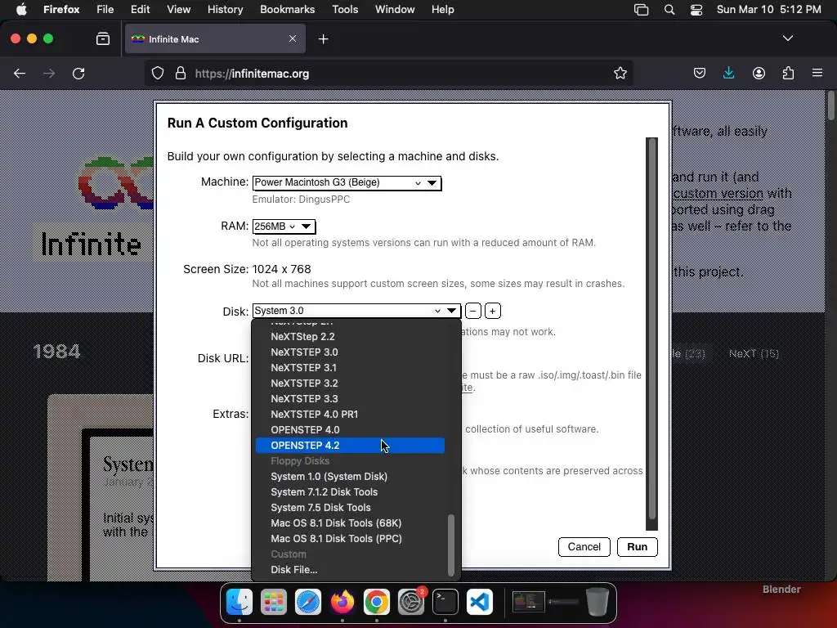Open tracking protection shield icon

[x=158, y=73]
